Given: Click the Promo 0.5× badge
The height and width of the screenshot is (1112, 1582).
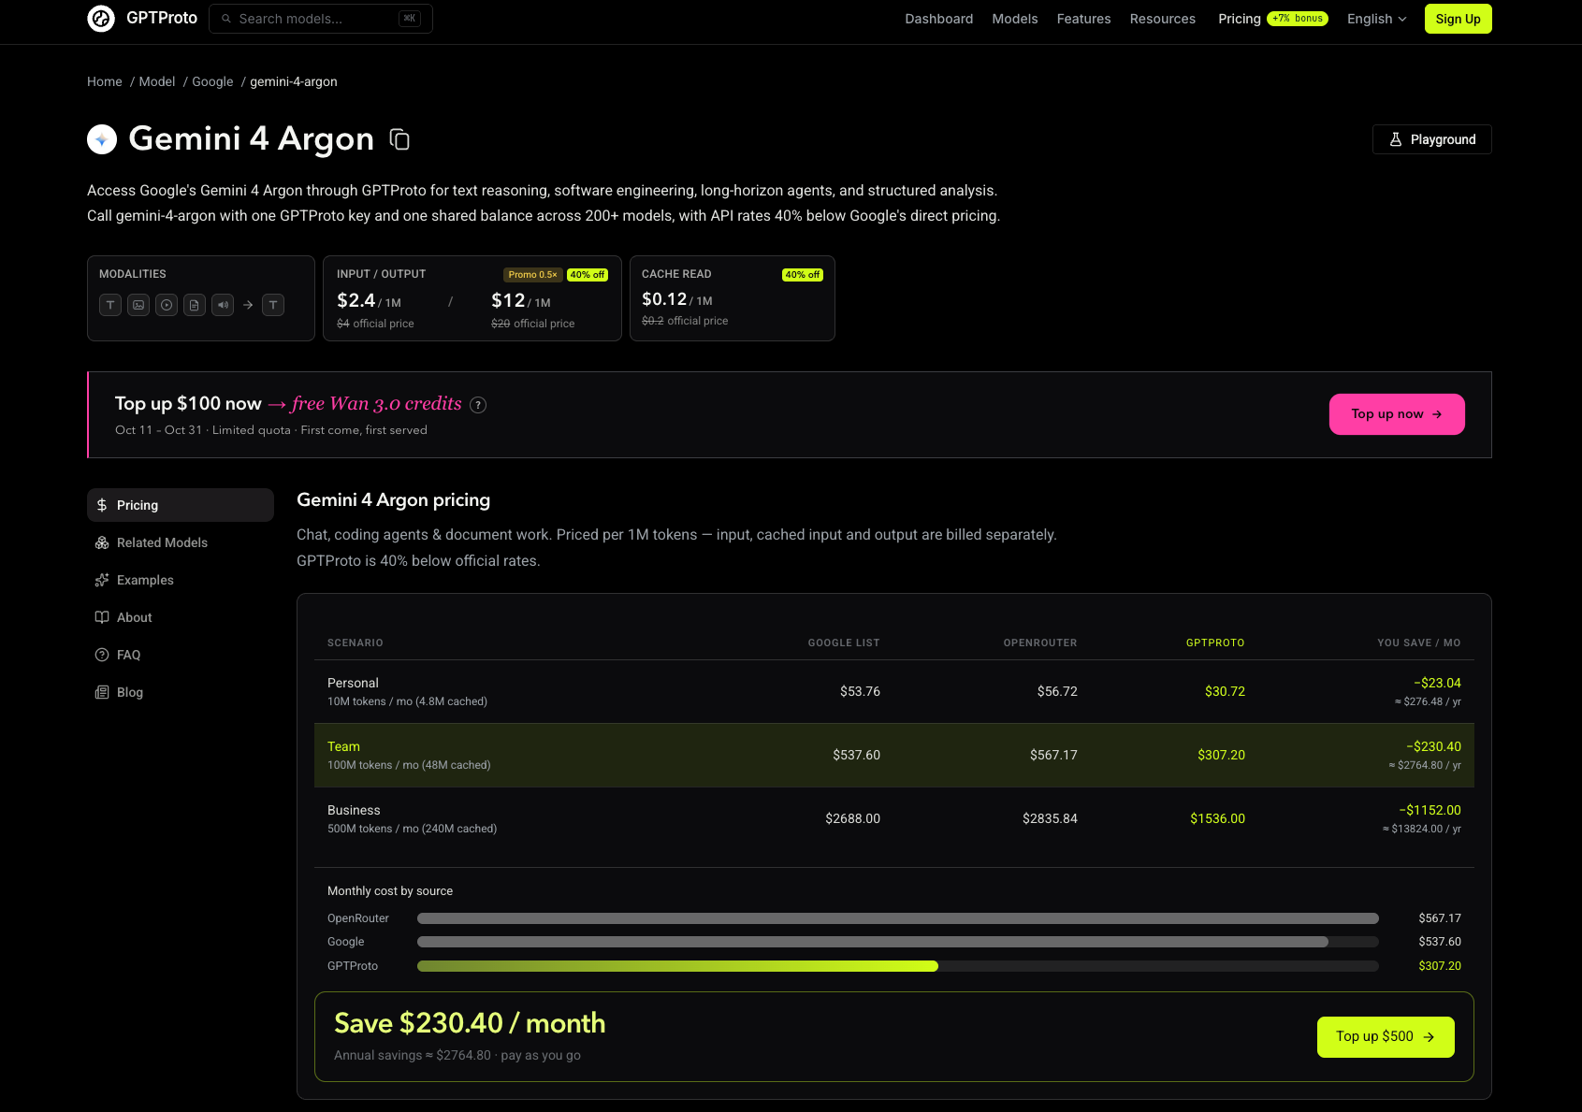Looking at the screenshot, I should (533, 275).
